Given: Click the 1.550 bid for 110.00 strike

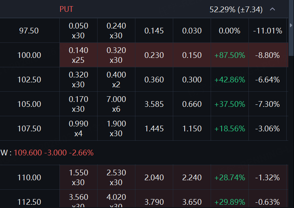Looking at the screenshot, I should point(78,177).
